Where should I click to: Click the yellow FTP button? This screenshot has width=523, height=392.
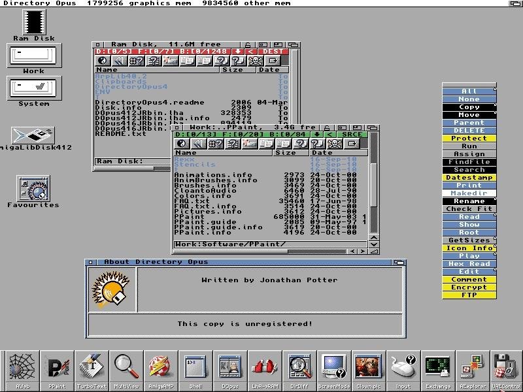tap(469, 295)
